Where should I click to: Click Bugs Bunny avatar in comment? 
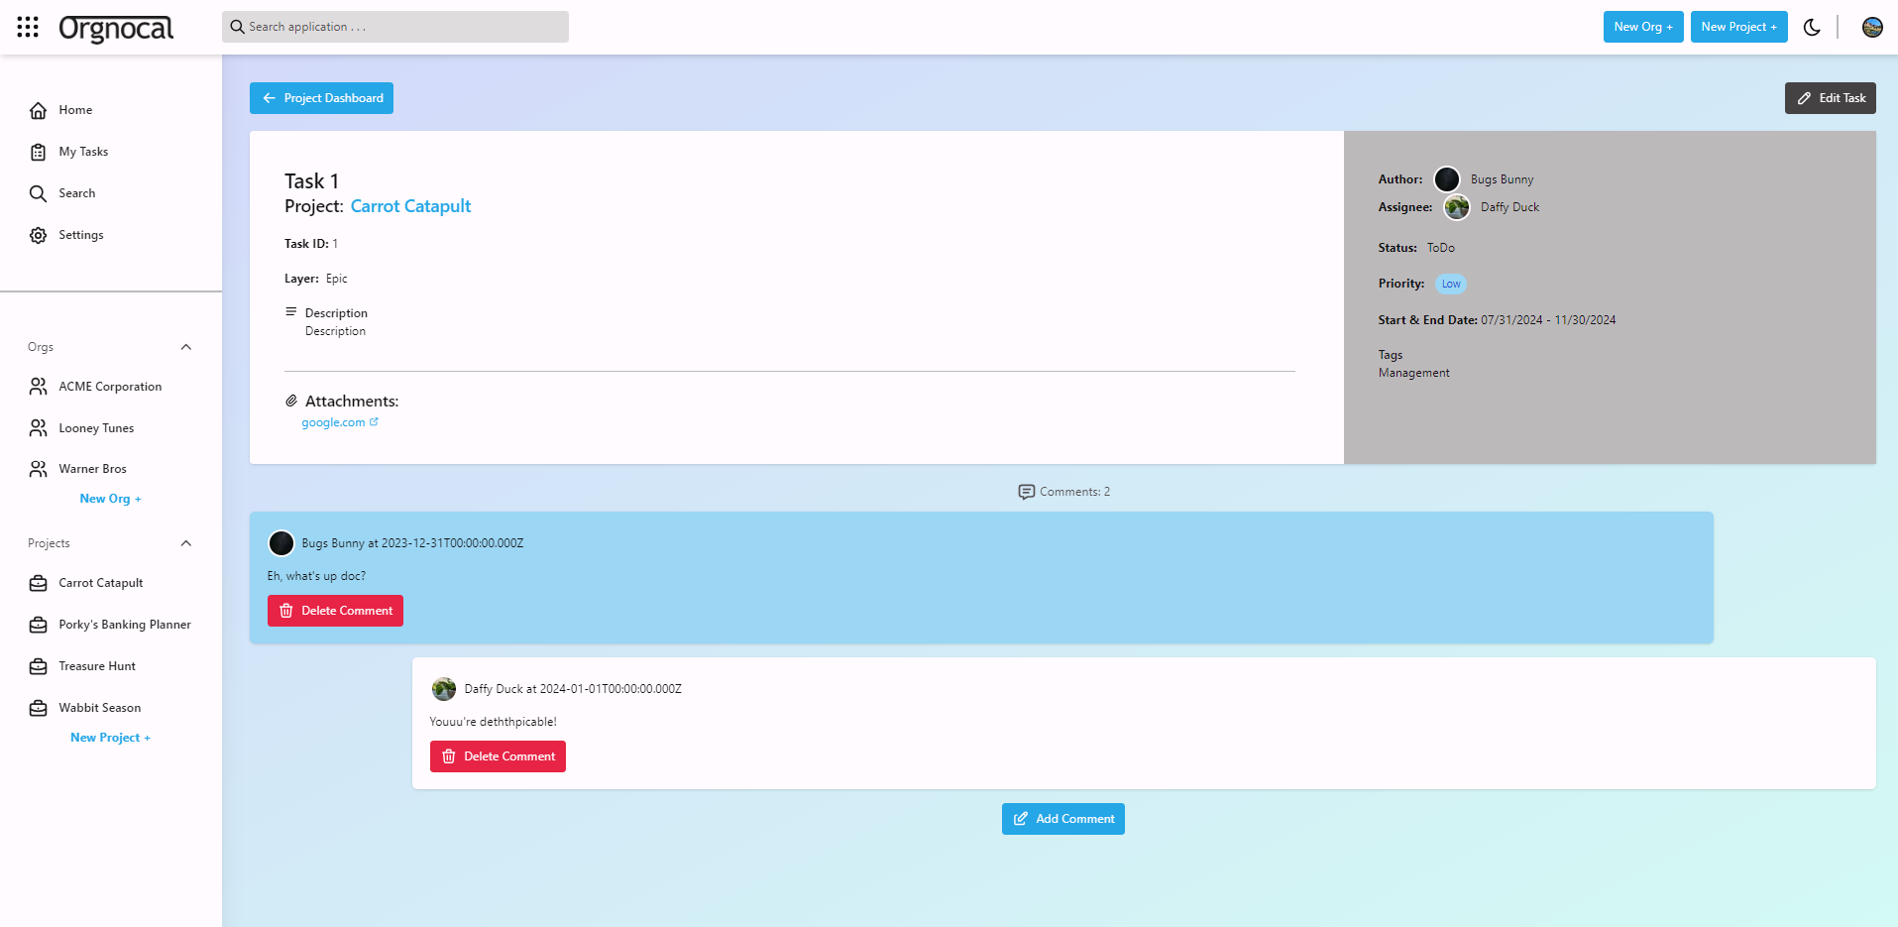tap(281, 543)
